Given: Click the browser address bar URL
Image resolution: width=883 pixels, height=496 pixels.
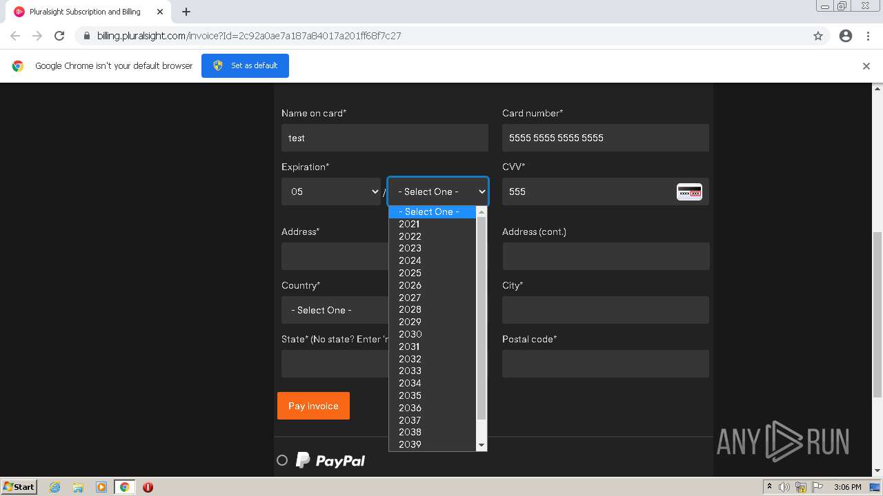Looking at the screenshot, I should (249, 36).
